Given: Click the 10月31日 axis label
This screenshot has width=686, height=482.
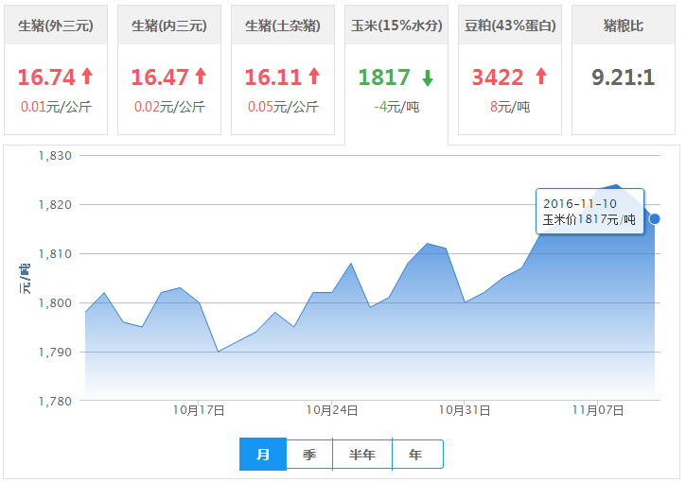Looking at the screenshot, I should point(465,410).
